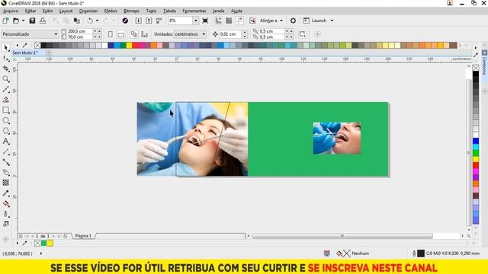
Task: Toggle show guidelines button
Action: click(239, 21)
